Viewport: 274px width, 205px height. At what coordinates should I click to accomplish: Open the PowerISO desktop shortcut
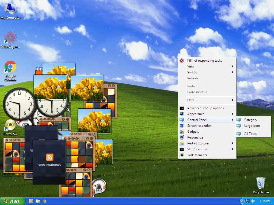coord(10,127)
